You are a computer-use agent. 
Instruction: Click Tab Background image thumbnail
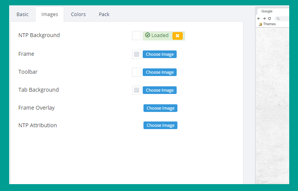tap(137, 90)
